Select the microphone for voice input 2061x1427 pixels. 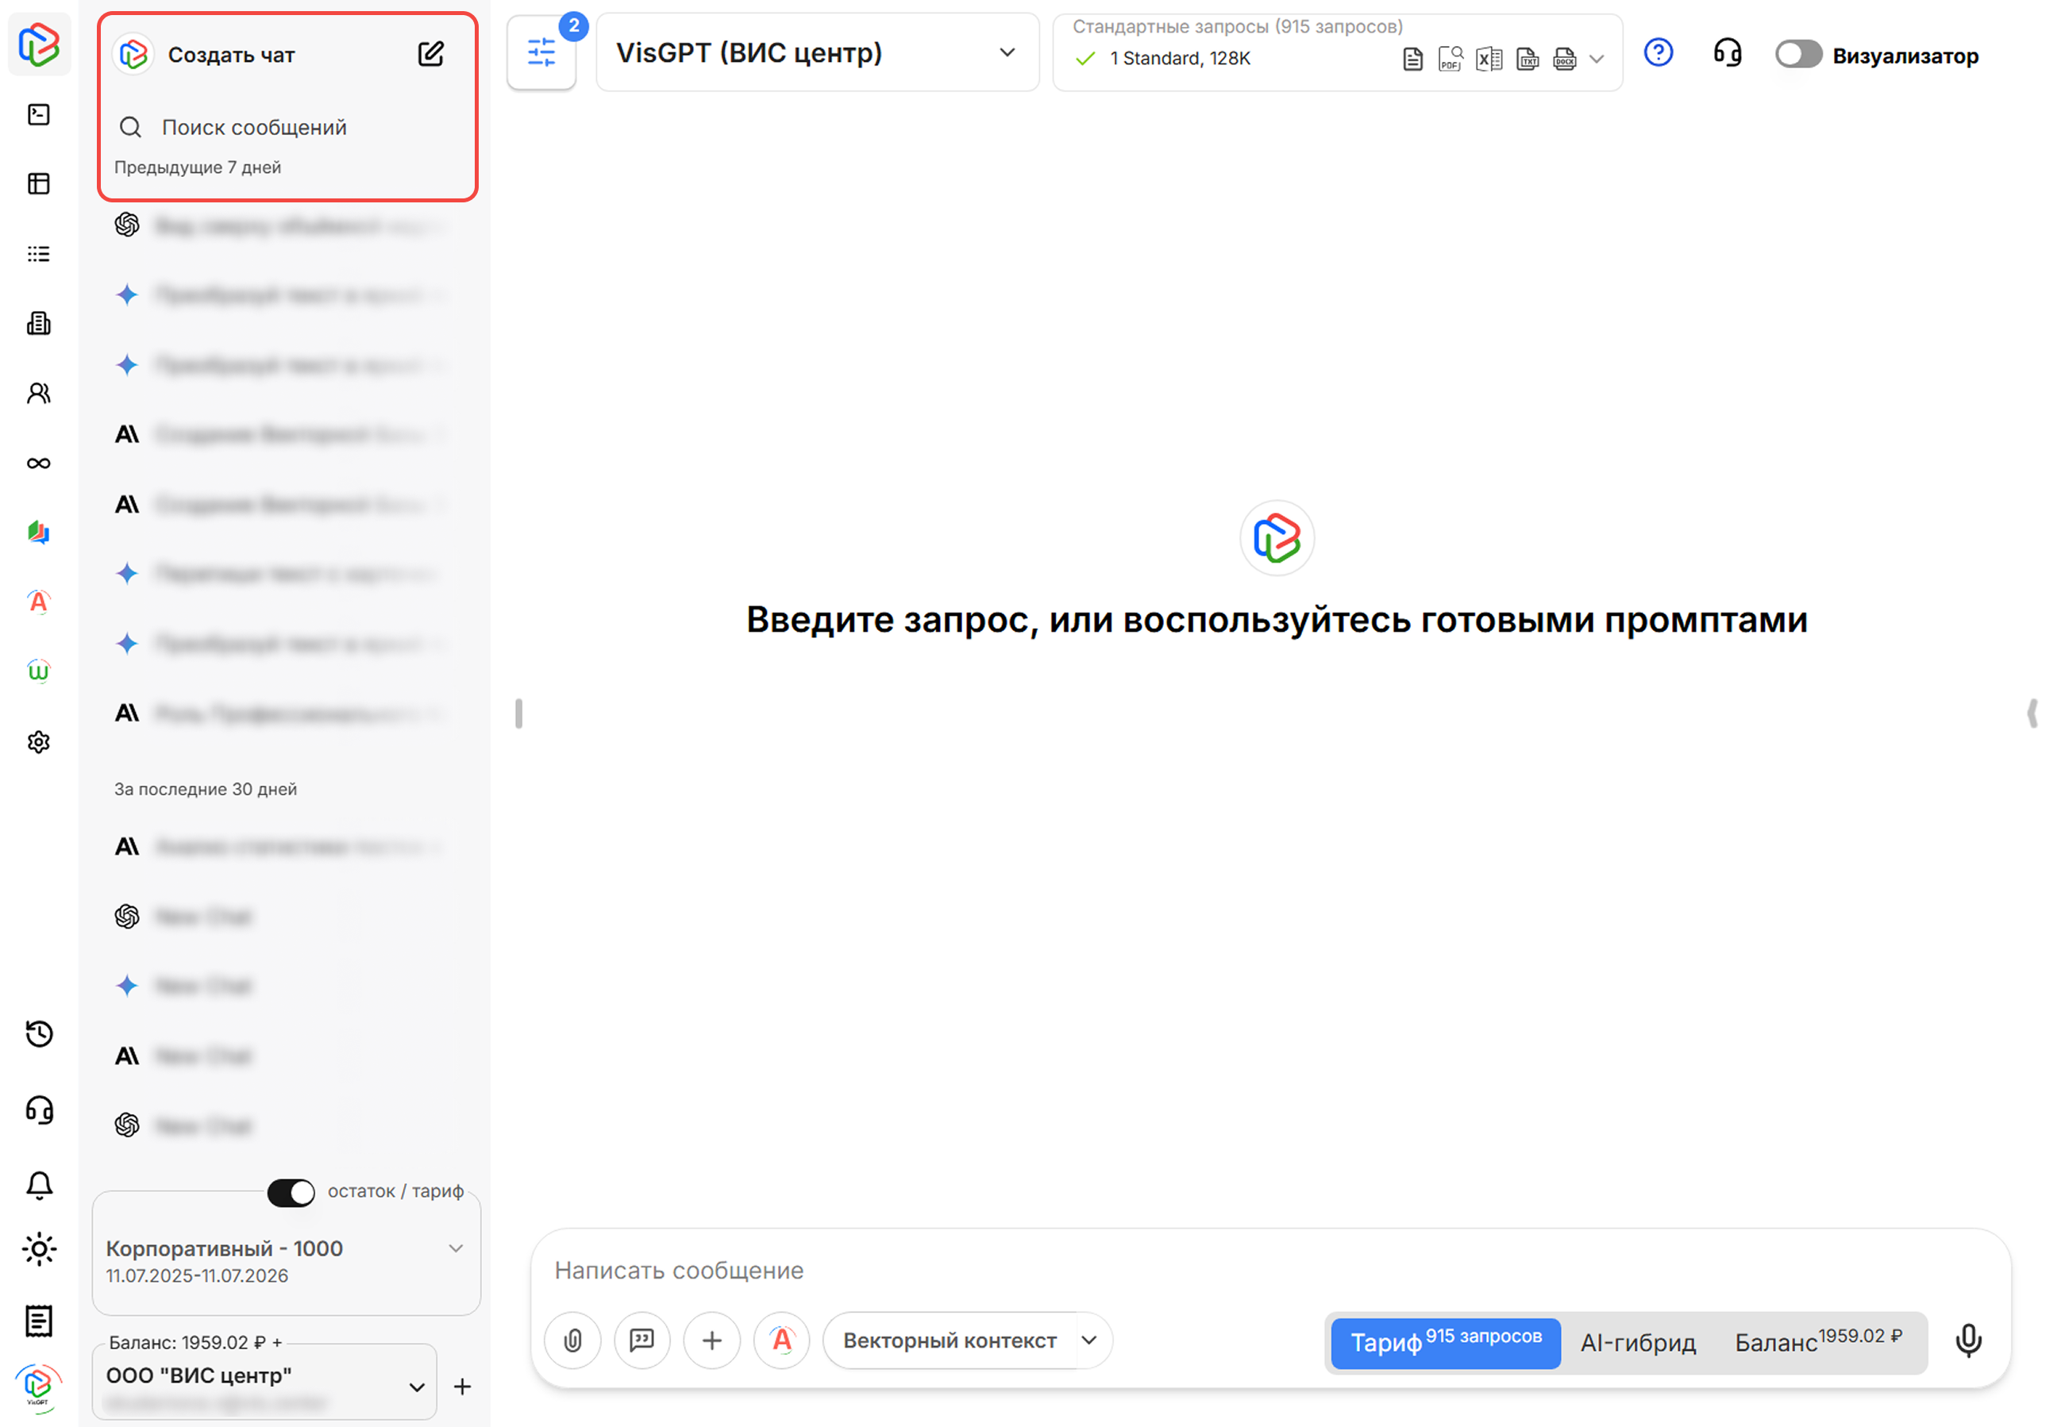[x=1968, y=1341]
